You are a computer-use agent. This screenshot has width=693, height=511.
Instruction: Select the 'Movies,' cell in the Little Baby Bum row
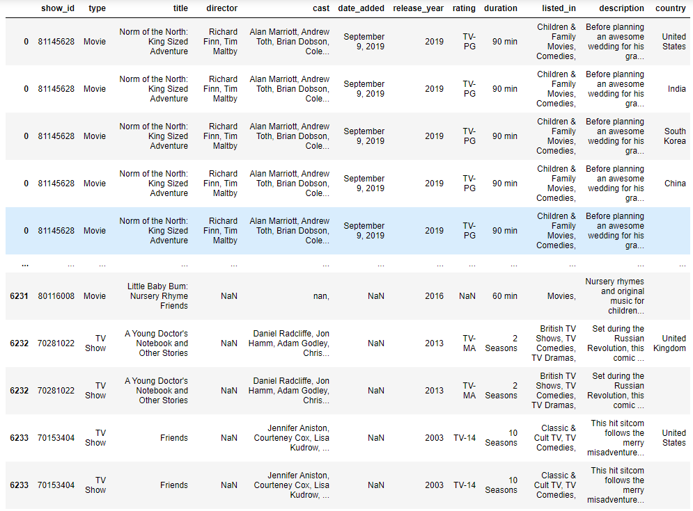pyautogui.click(x=561, y=295)
